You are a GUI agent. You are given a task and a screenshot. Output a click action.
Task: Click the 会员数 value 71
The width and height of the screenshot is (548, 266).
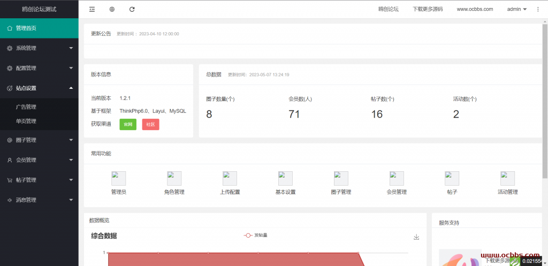tap(294, 115)
